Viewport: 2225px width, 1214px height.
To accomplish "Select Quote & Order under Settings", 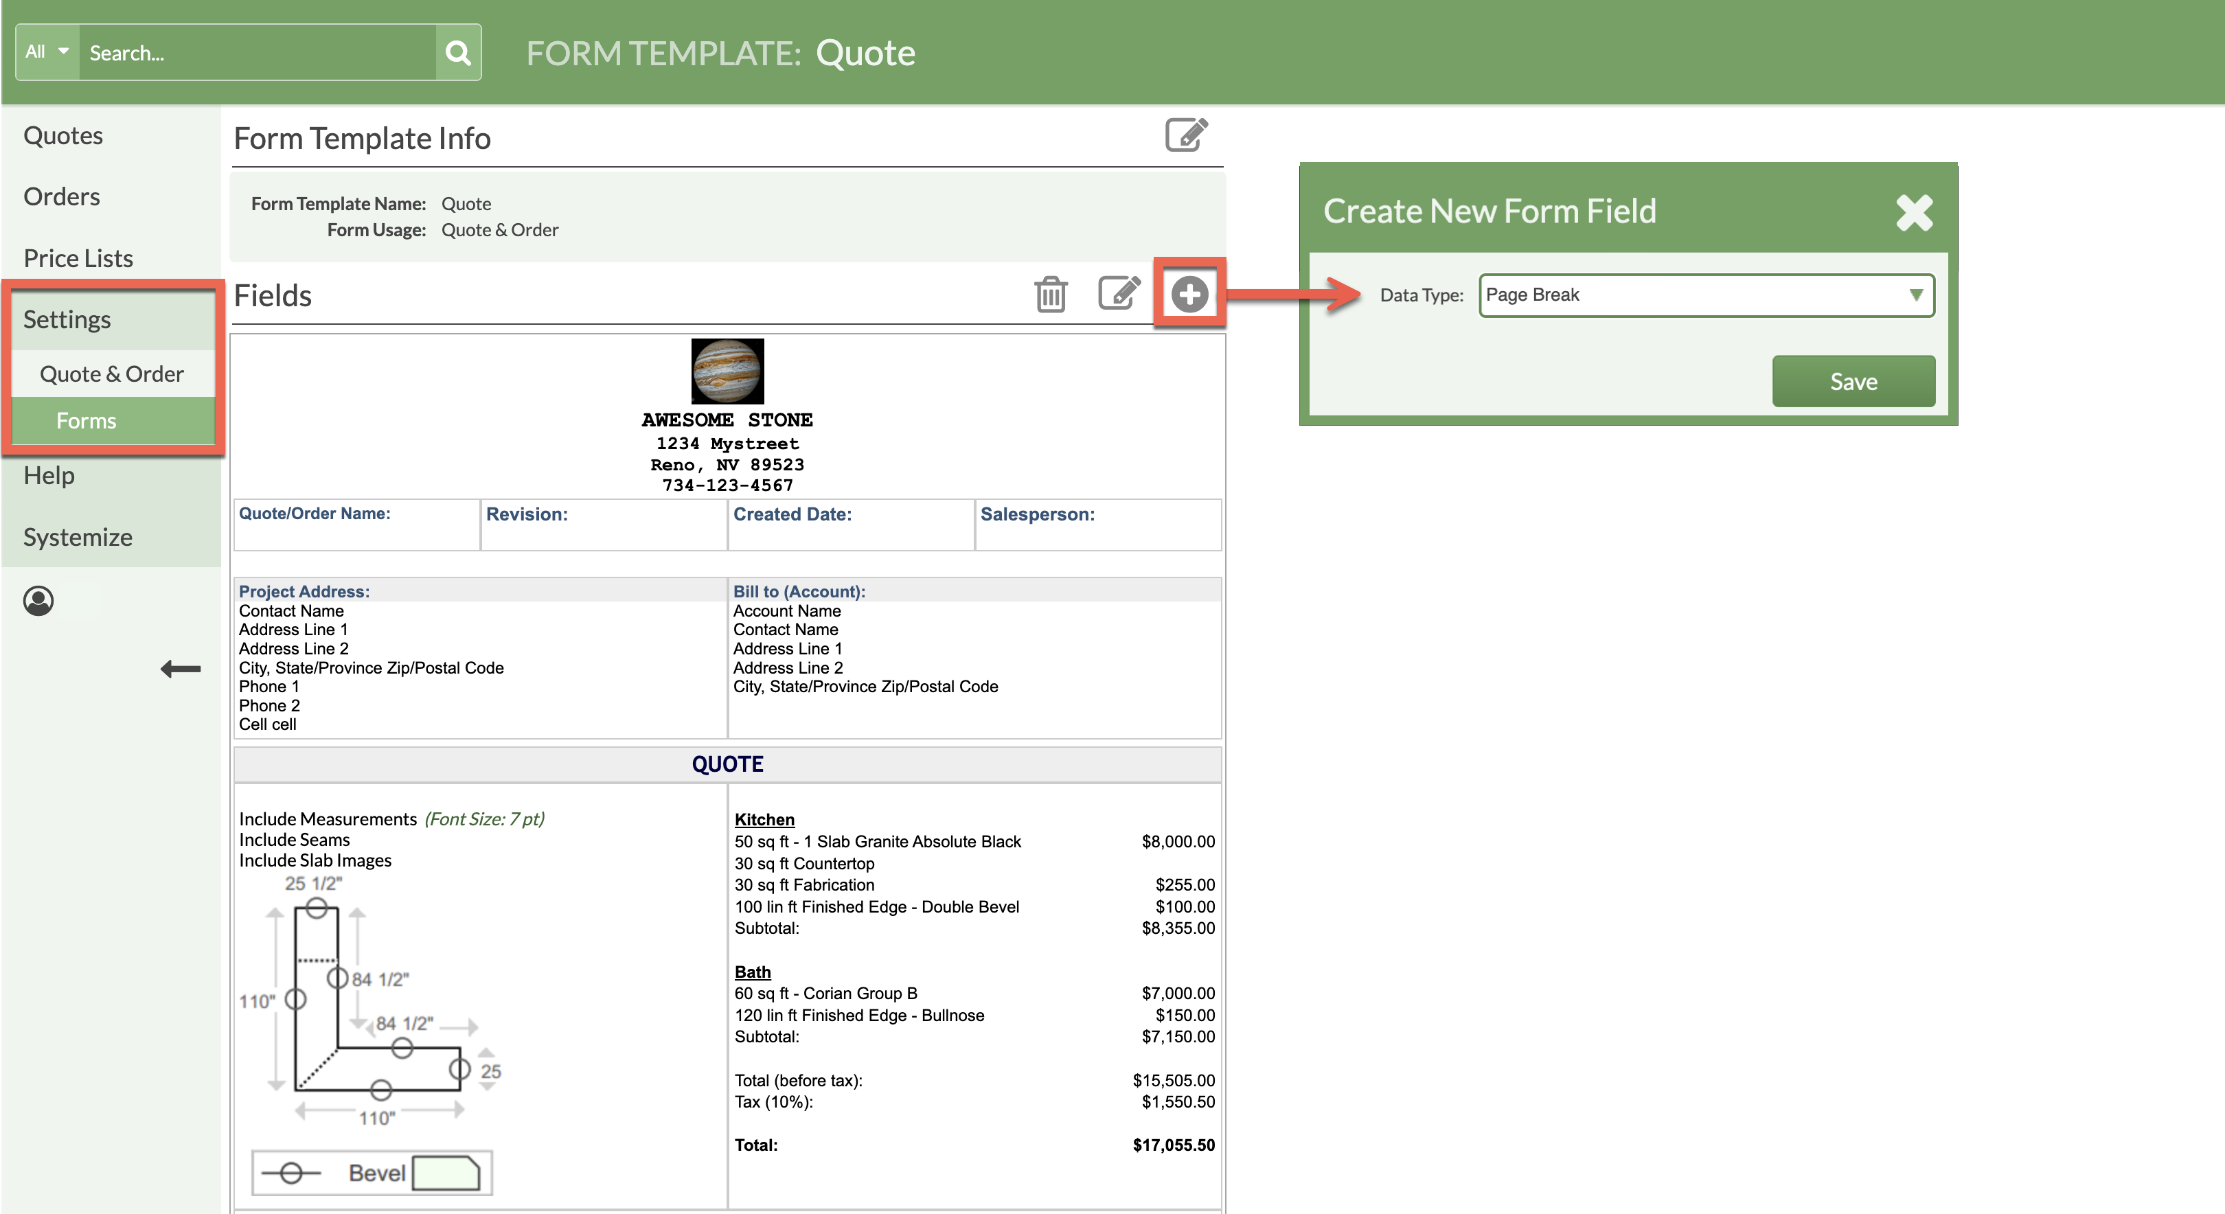I will click(x=111, y=373).
